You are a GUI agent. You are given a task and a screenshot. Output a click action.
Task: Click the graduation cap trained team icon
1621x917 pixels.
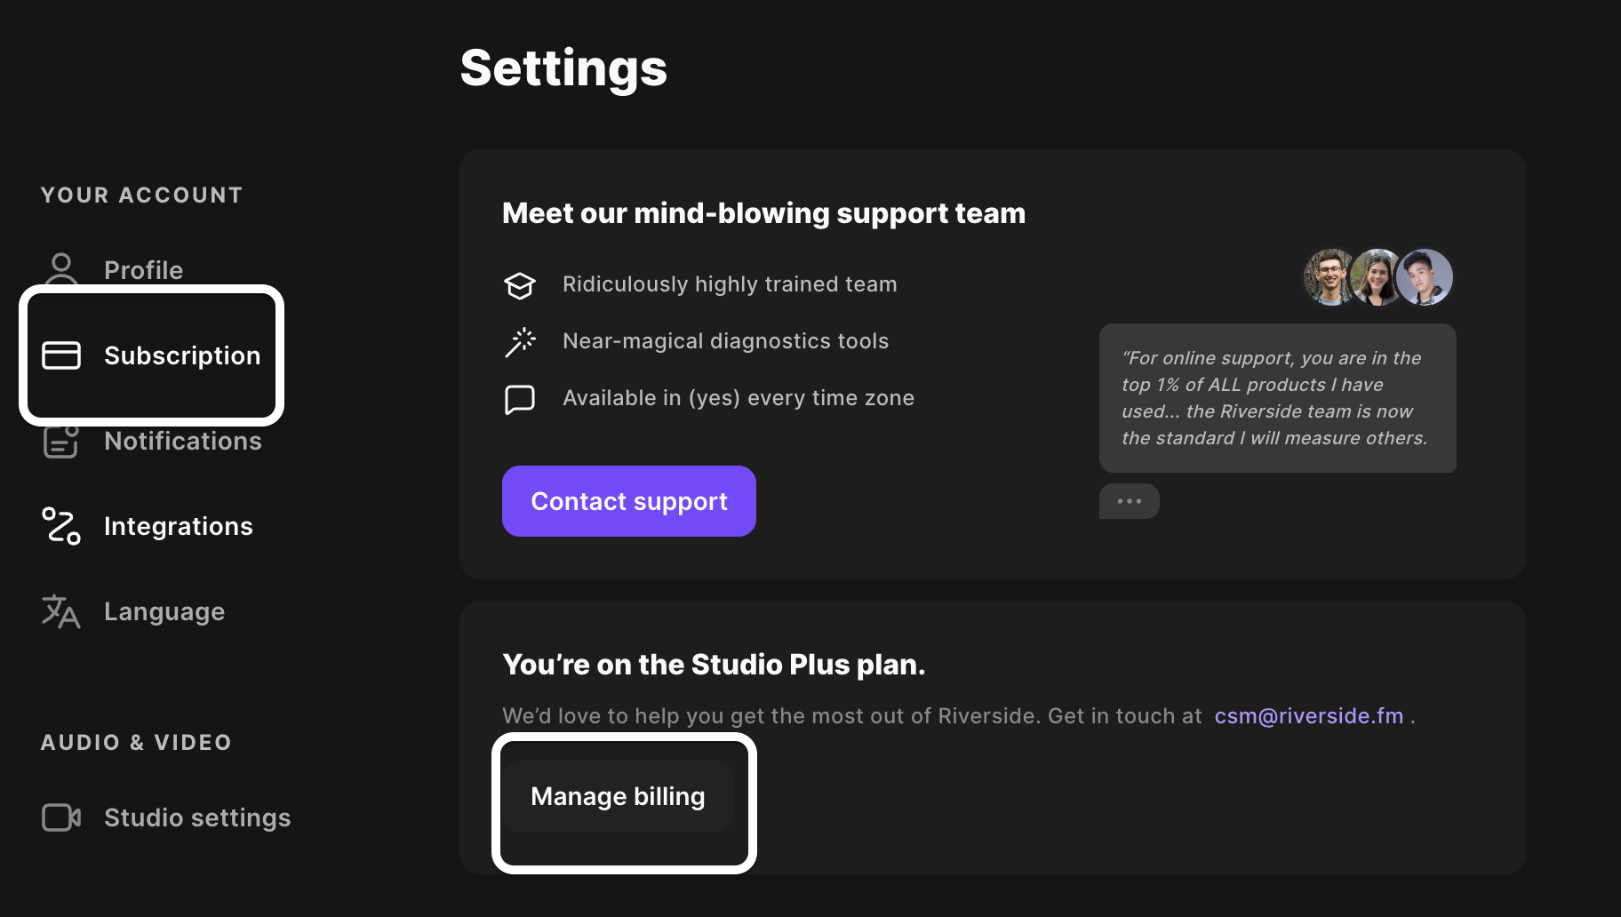pyautogui.click(x=520, y=285)
